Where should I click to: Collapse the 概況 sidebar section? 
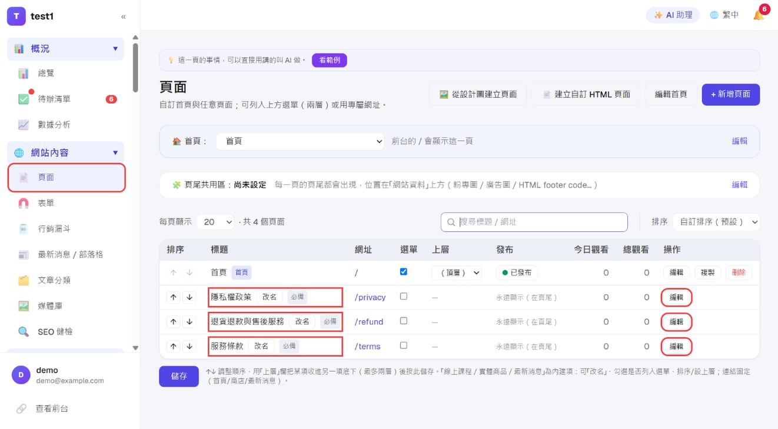65,49
